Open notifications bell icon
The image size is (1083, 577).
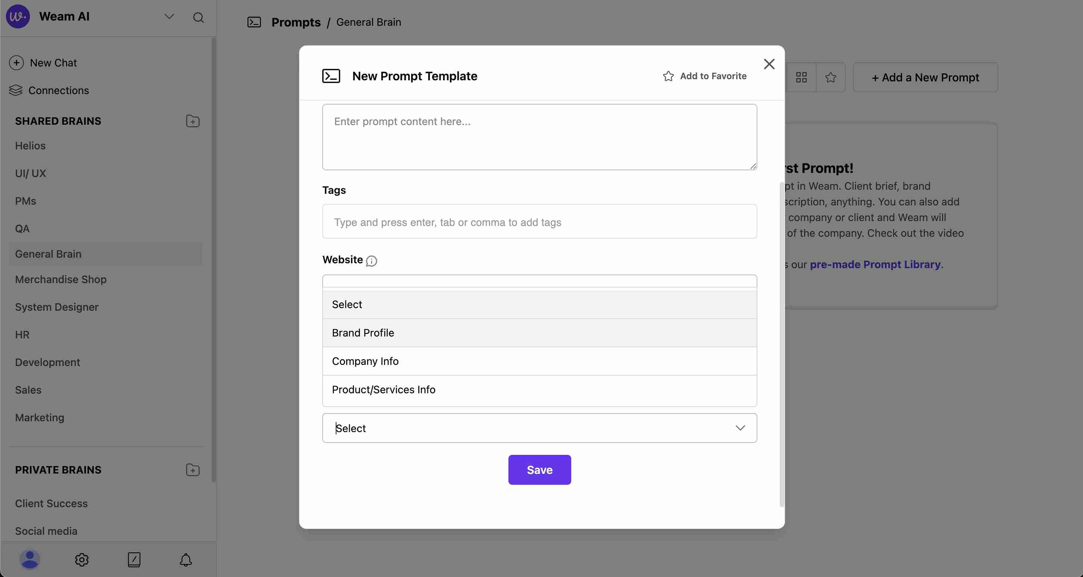tap(185, 559)
